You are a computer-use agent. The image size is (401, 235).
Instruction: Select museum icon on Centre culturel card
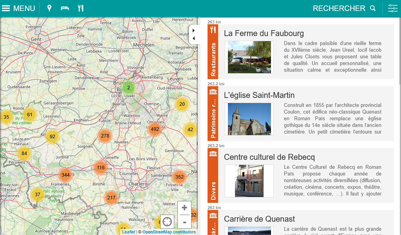tap(213, 154)
